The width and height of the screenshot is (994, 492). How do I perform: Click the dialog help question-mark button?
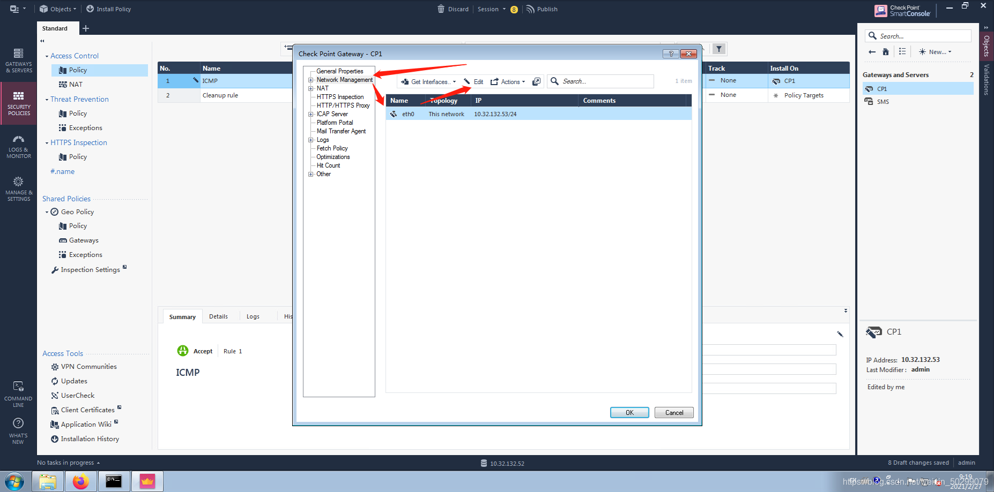671,54
